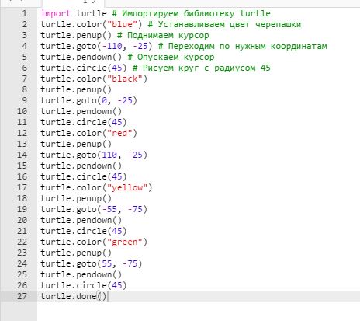The image size is (360, 321).
Task: Click the "yellow" string on line 17
Action: pyautogui.click(x=127, y=187)
